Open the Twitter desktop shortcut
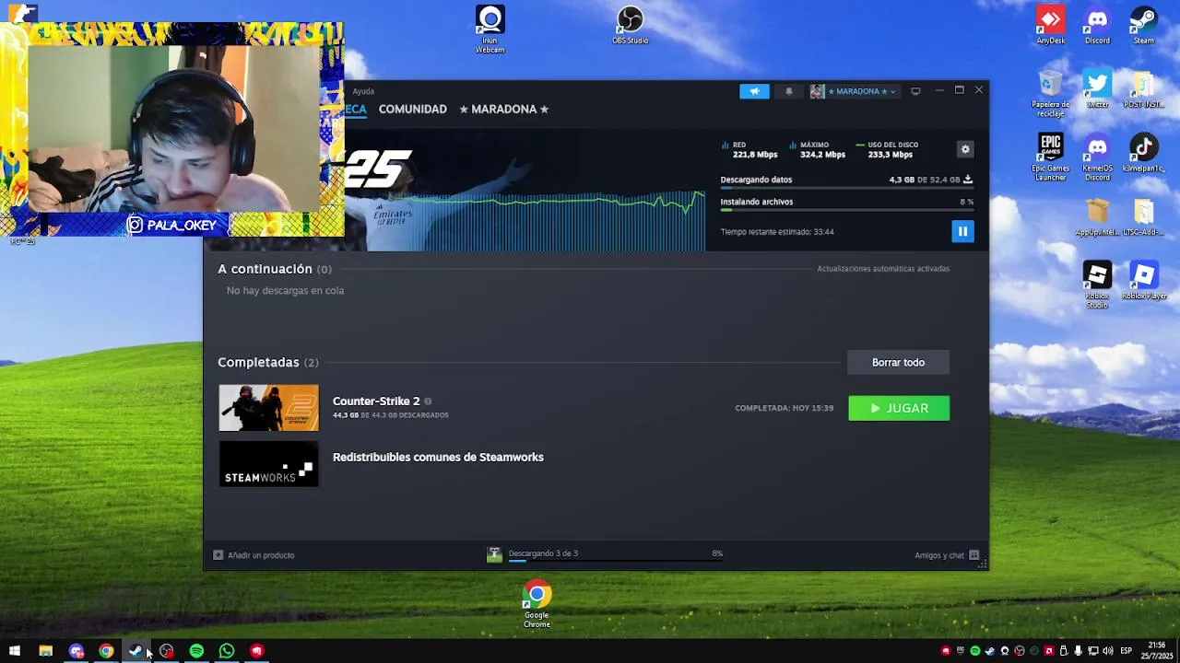The image size is (1180, 663). point(1097,89)
